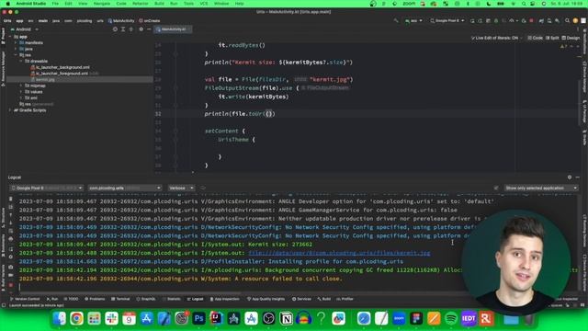Open Chrome from the dock
This screenshot has width=588, height=331.
click(76, 319)
